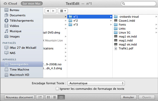Open Bureau in the sidebar
This screenshot has height=101, width=158.
pyautogui.click(x=22, y=10)
